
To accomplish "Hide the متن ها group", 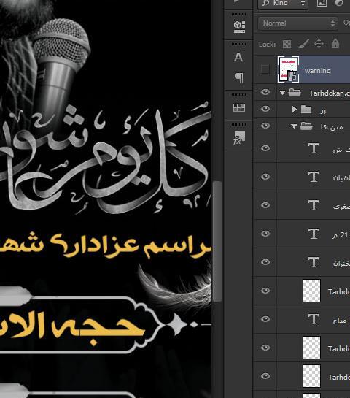I will click(x=265, y=126).
